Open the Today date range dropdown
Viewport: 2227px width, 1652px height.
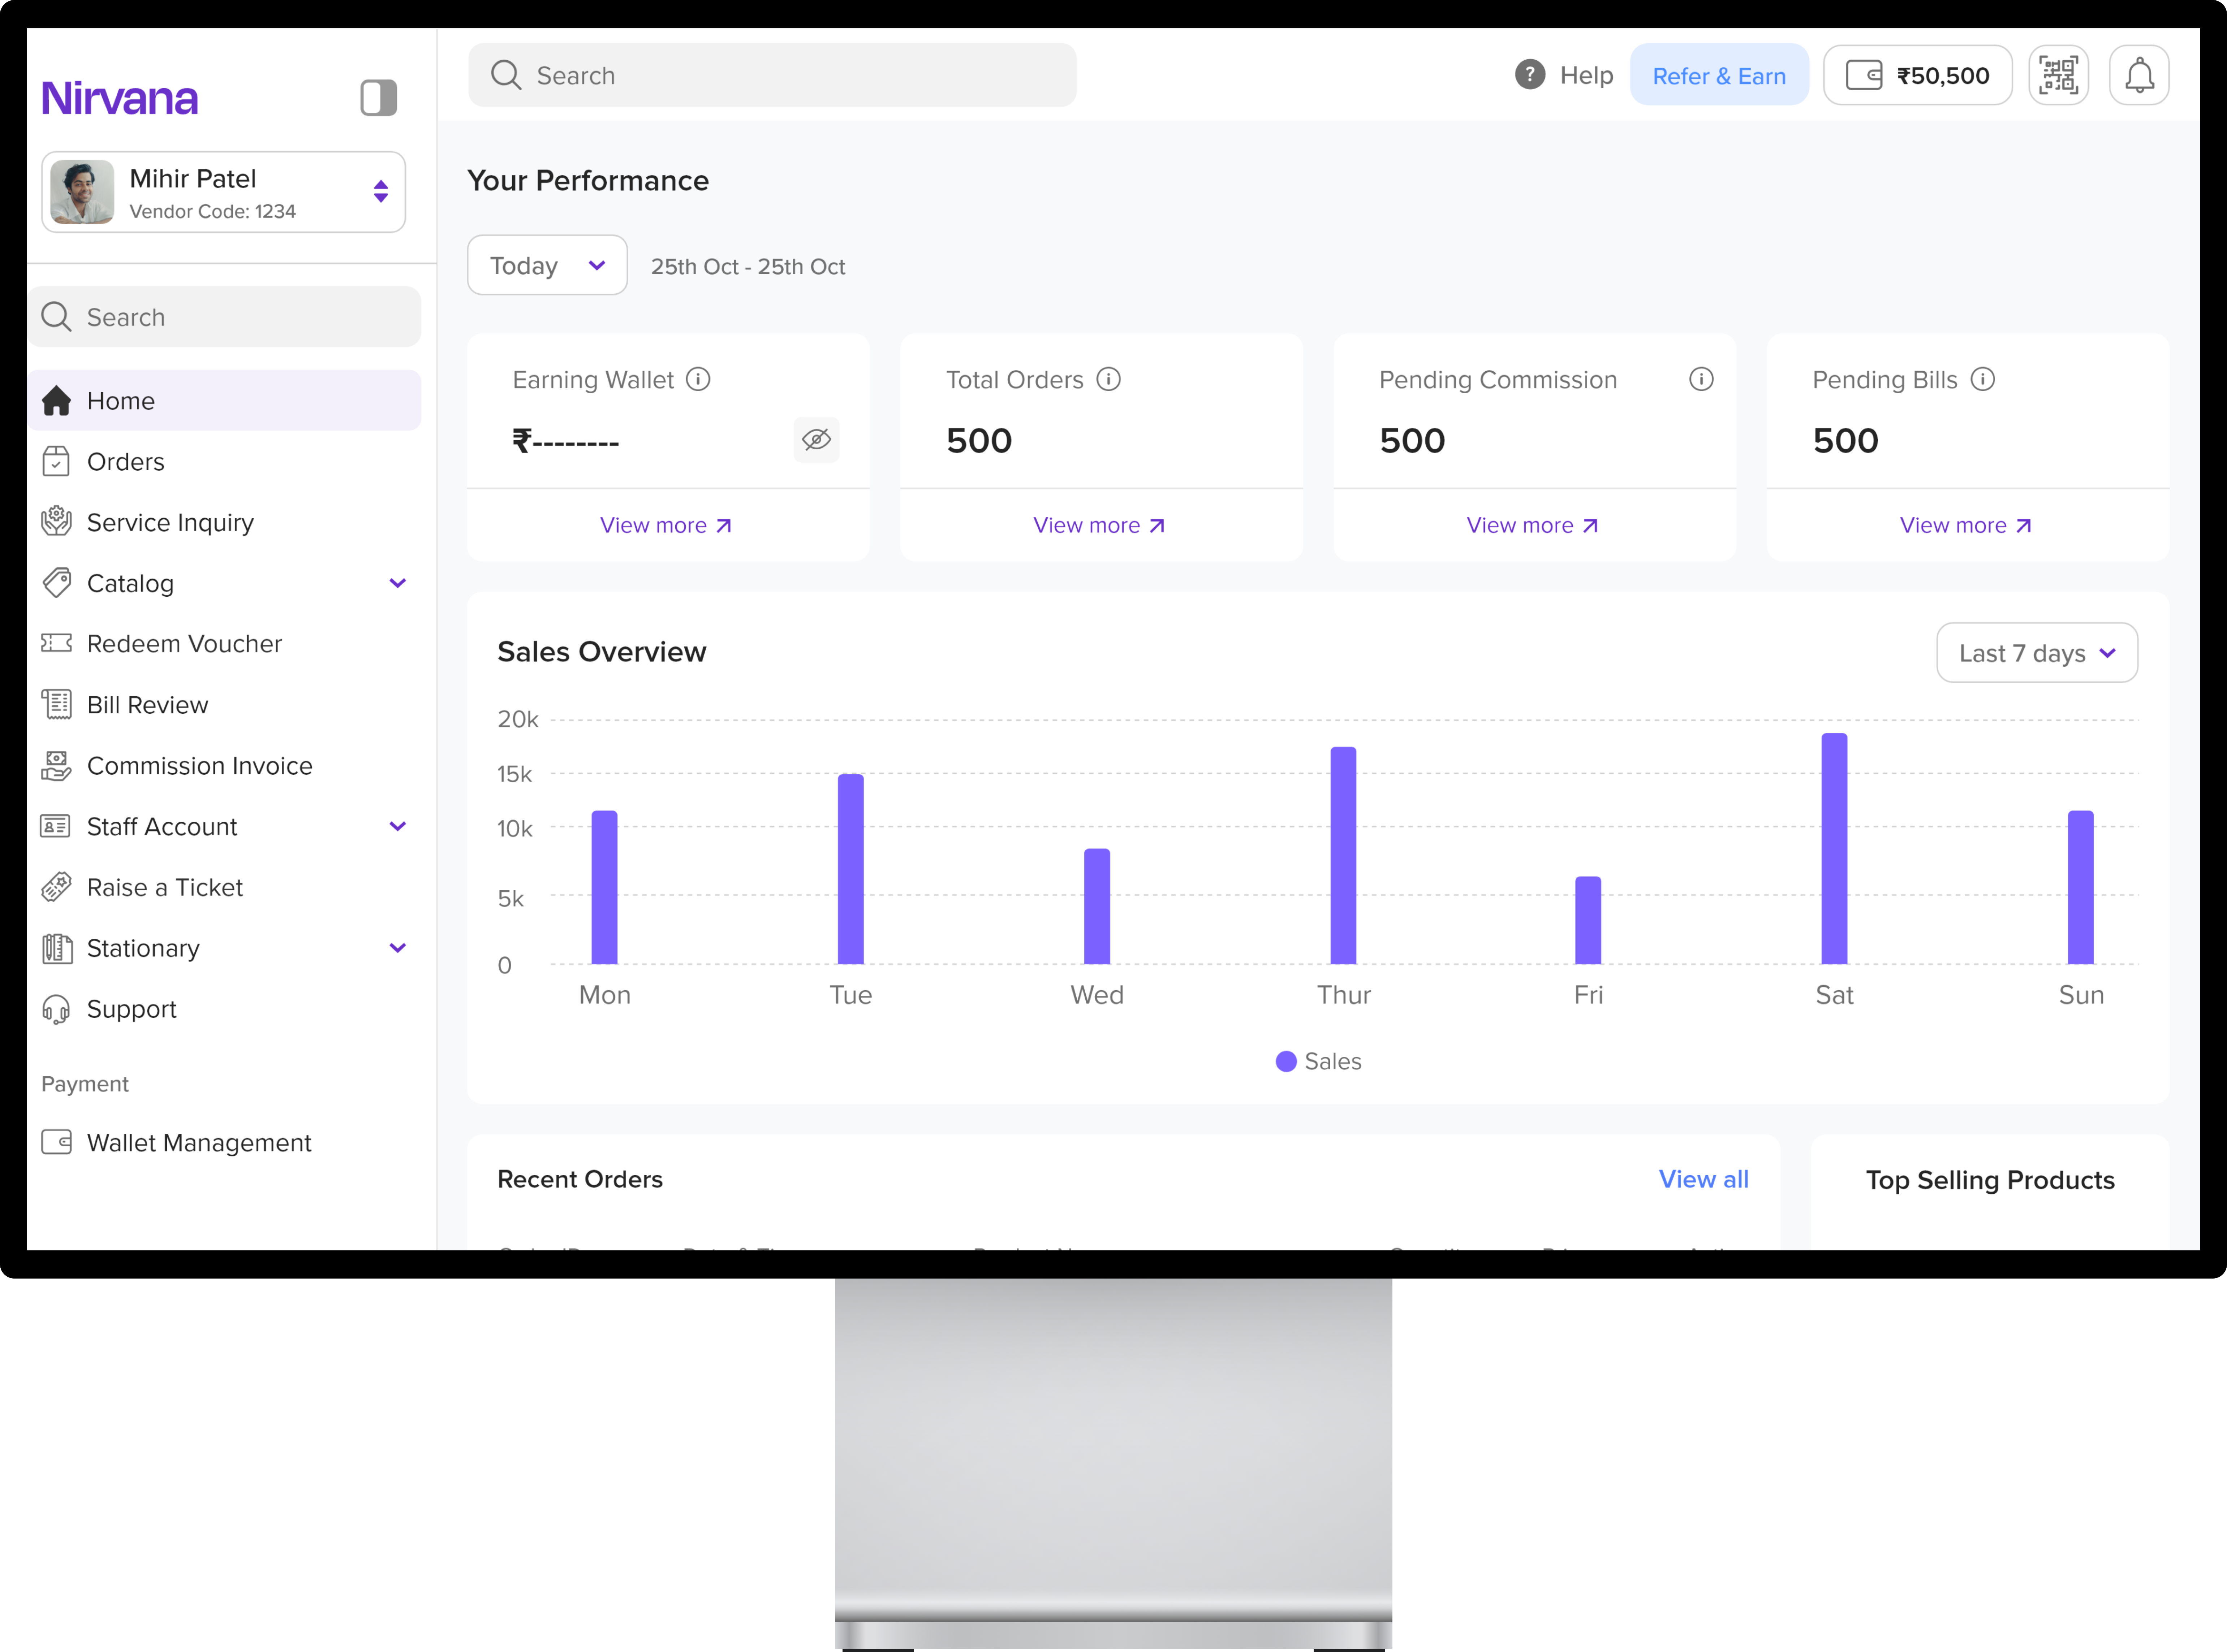point(547,266)
